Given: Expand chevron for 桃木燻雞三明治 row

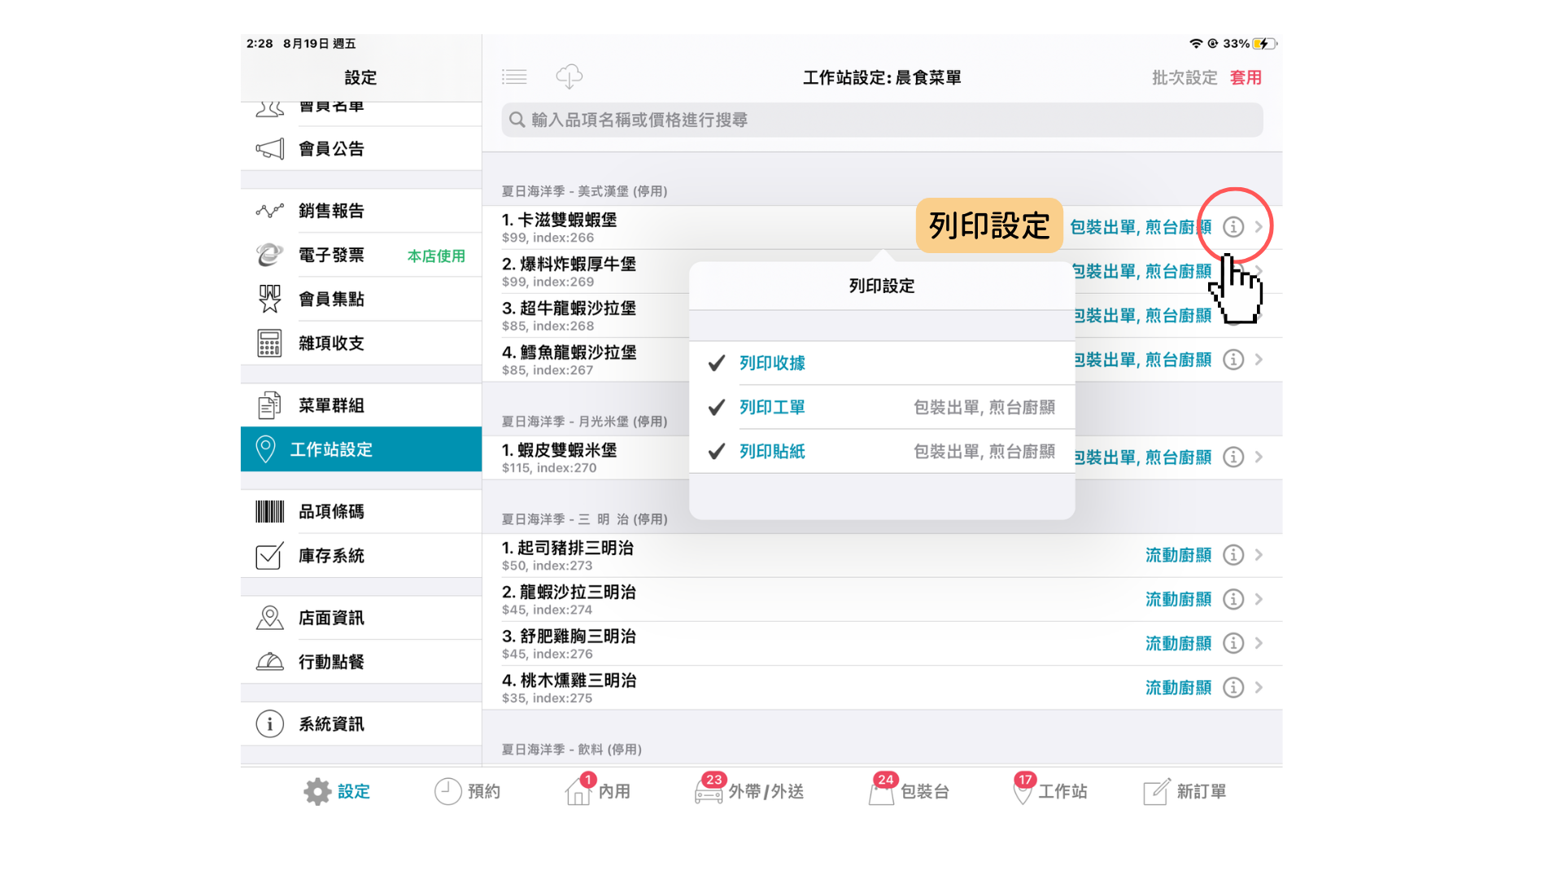Looking at the screenshot, I should tap(1259, 688).
